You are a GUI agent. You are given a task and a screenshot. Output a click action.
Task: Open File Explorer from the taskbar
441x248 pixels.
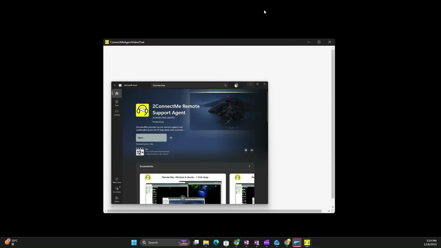point(206,242)
